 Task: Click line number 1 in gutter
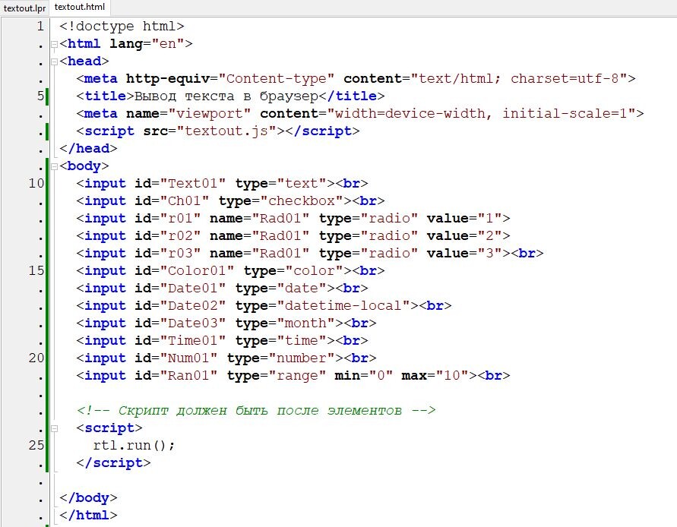[x=40, y=27]
